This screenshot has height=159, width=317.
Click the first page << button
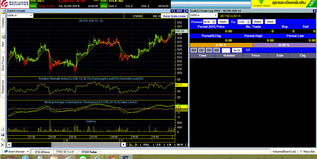click(194, 50)
